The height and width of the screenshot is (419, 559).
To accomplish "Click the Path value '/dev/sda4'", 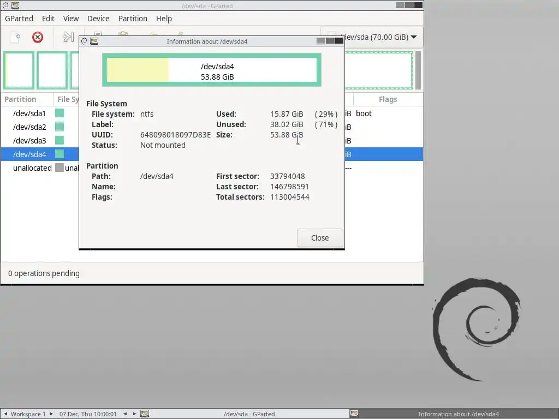I will 157,176.
